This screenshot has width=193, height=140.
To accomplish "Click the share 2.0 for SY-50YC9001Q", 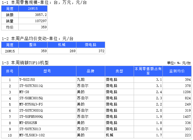I will pyautogui.click(x=148, y=110).
